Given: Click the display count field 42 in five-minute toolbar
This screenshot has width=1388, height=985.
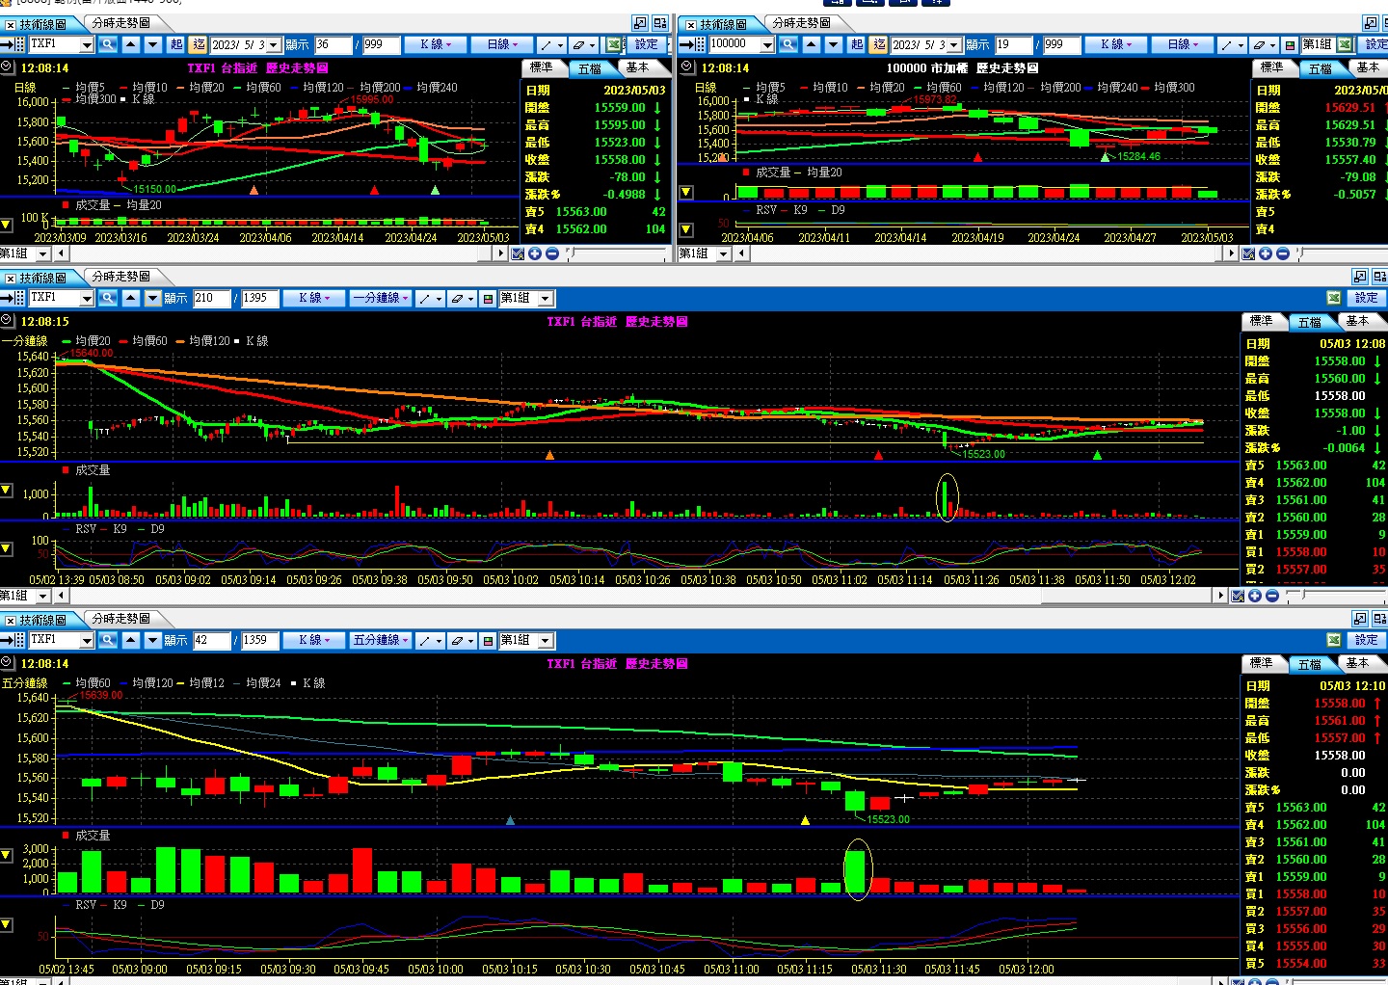Looking at the screenshot, I should pyautogui.click(x=212, y=640).
